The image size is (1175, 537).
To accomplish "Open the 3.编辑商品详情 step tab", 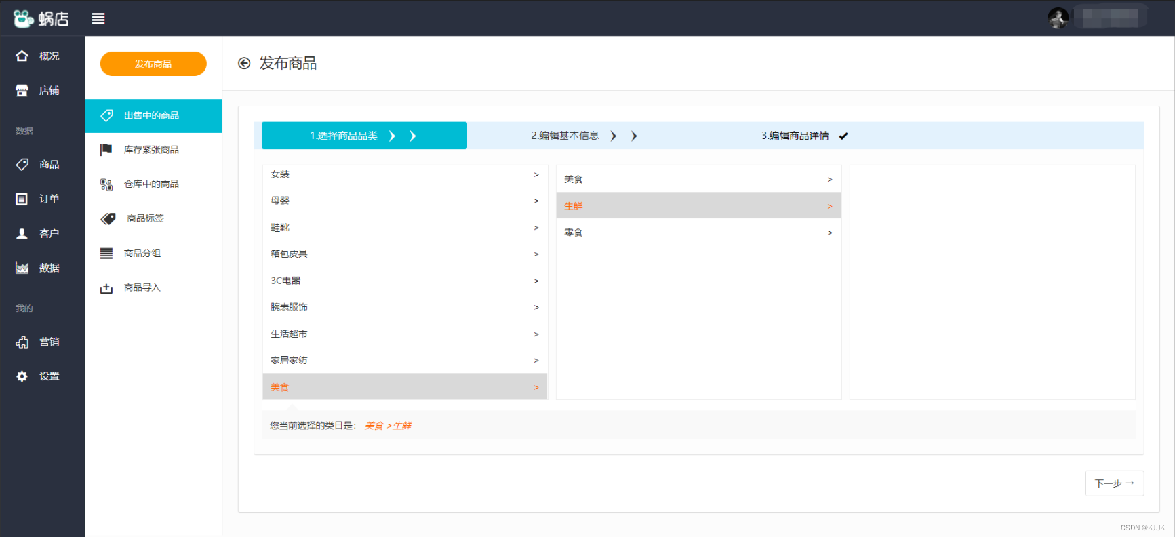I will [x=804, y=136].
